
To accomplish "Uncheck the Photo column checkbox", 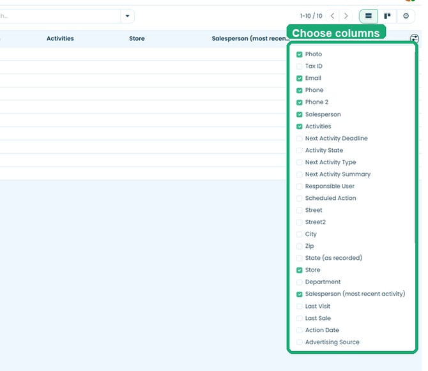I will [300, 54].
